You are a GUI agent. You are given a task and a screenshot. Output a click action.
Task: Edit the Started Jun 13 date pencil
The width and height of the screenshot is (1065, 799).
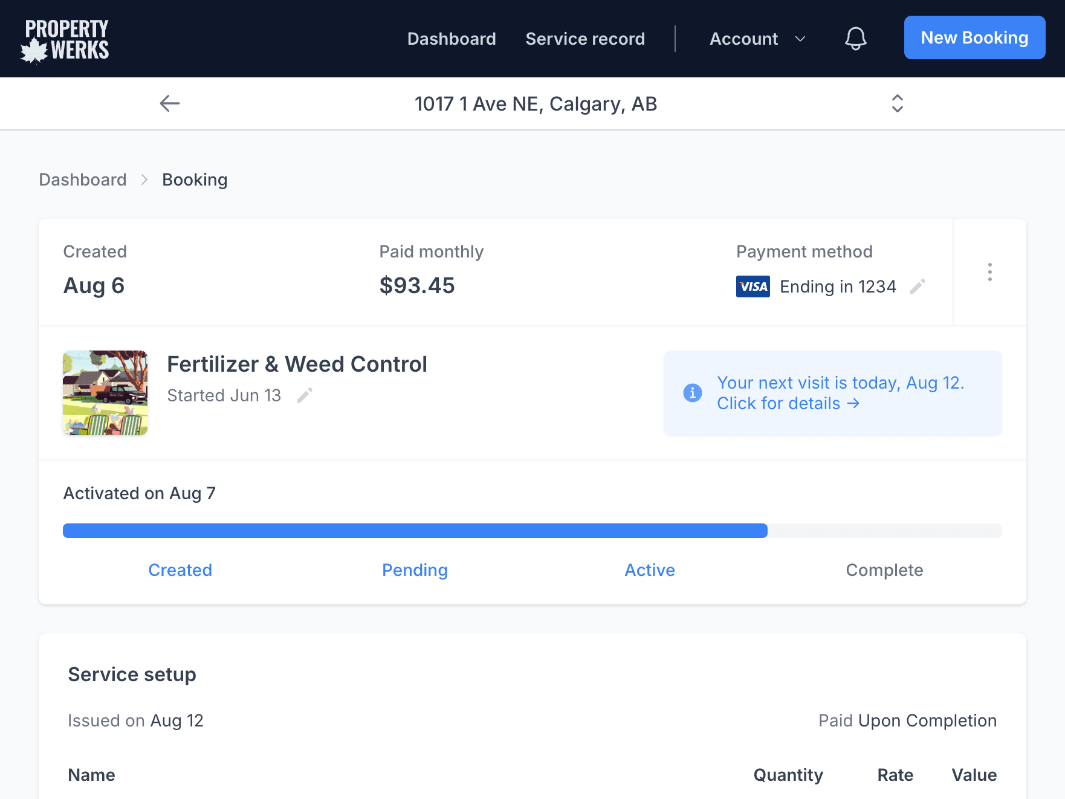[305, 395]
